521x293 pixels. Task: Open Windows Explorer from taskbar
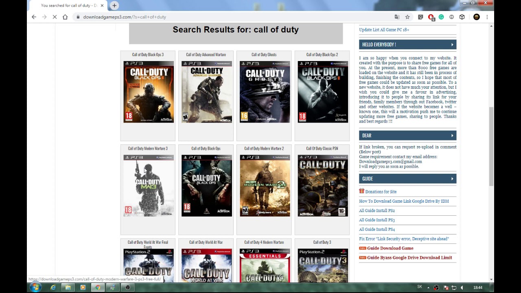68,287
